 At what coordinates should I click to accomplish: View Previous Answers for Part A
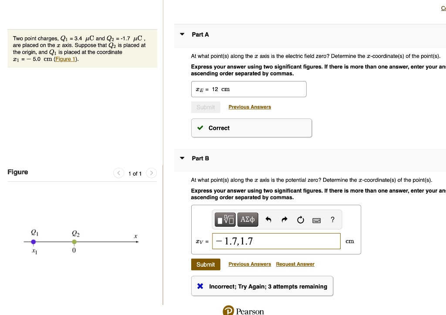(250, 107)
